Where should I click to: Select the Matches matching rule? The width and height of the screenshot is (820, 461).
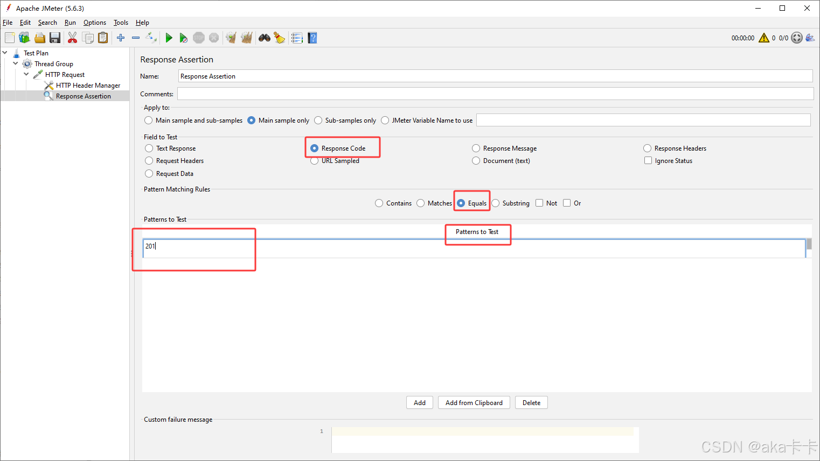[x=421, y=203]
